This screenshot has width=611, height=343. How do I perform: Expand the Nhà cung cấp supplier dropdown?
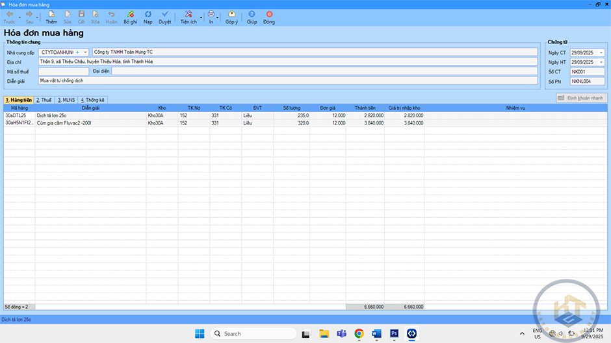(85, 52)
